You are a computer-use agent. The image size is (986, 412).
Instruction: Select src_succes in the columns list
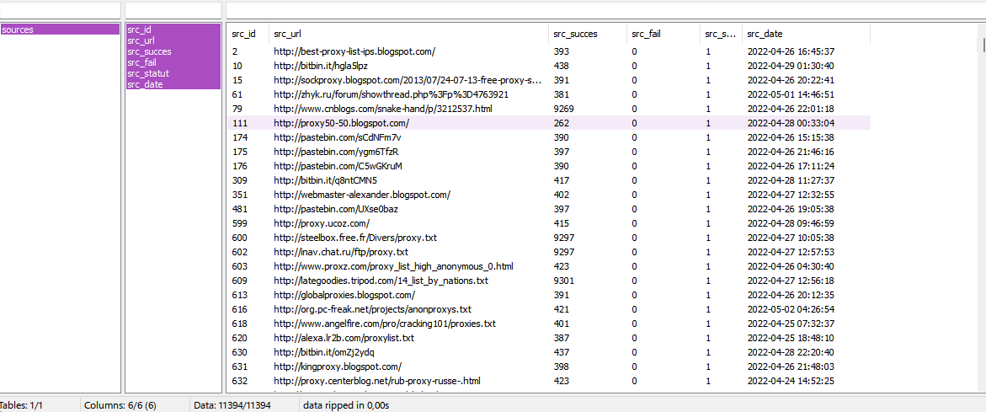tap(173, 51)
